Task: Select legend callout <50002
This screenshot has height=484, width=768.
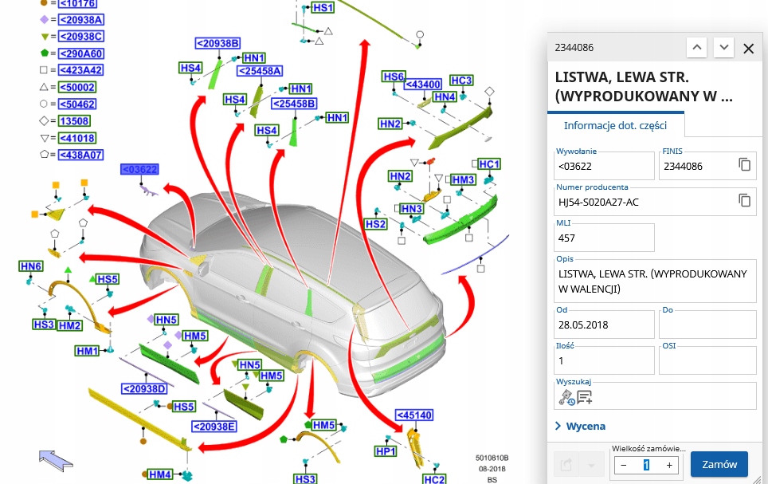Action: (77, 87)
